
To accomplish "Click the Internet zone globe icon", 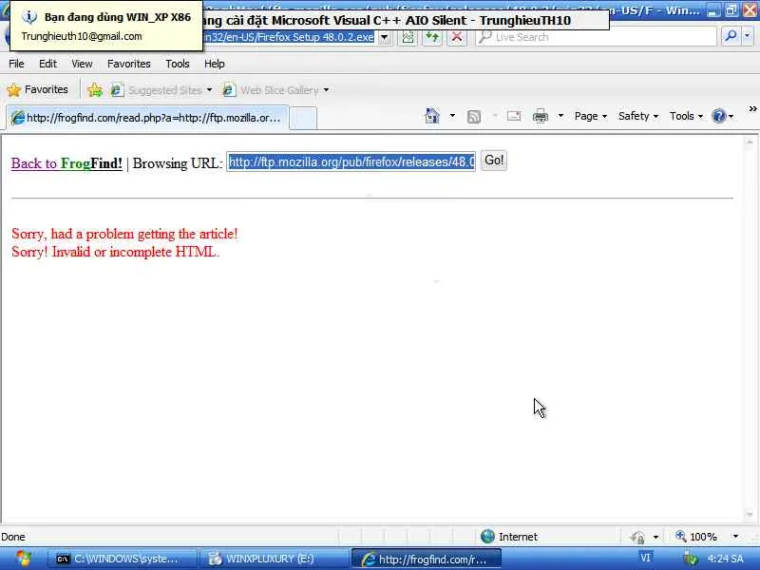I will click(x=487, y=536).
